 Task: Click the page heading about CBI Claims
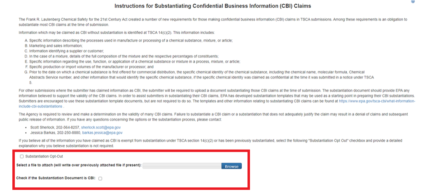coord(212,6)
